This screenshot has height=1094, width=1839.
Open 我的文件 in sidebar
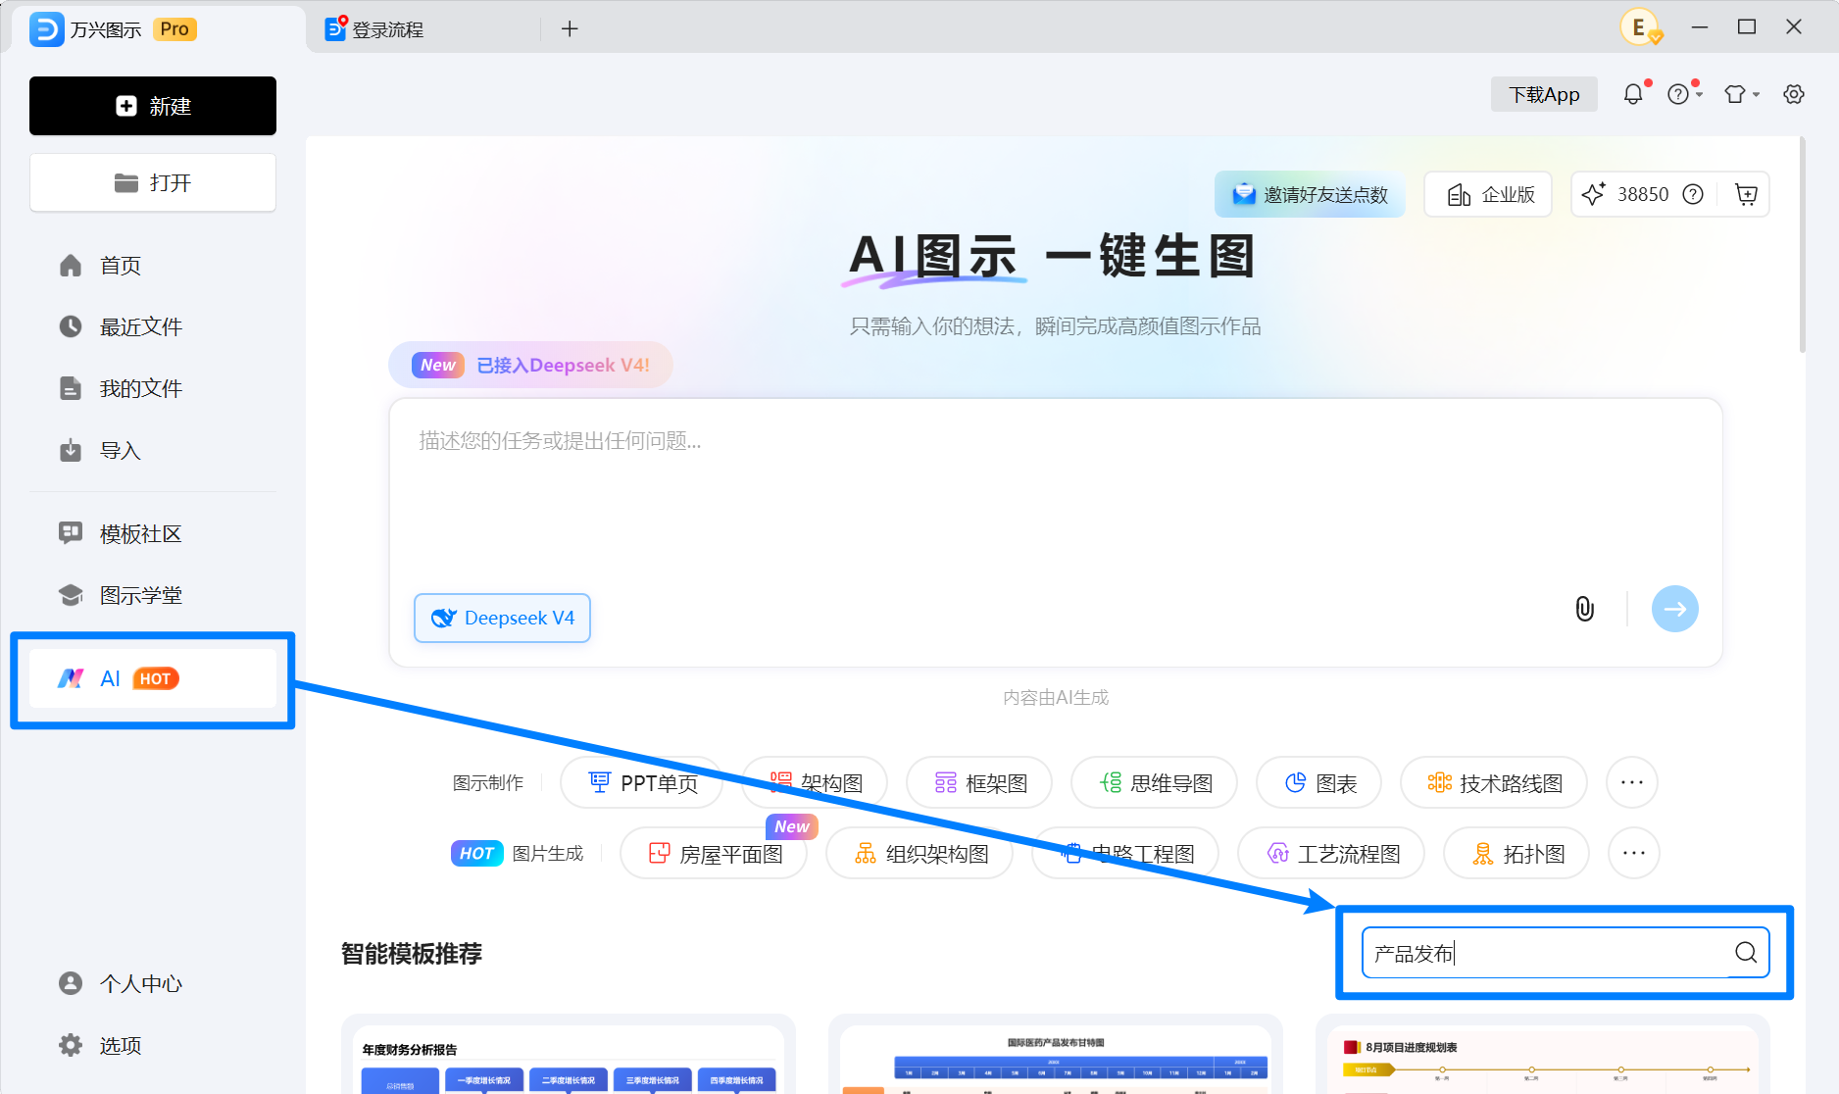coord(153,388)
